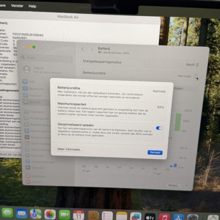Open the Photos app in the Dock
The image size is (220, 220).
pos(50,214)
